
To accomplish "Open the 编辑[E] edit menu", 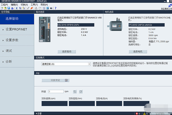I will point(14,5).
